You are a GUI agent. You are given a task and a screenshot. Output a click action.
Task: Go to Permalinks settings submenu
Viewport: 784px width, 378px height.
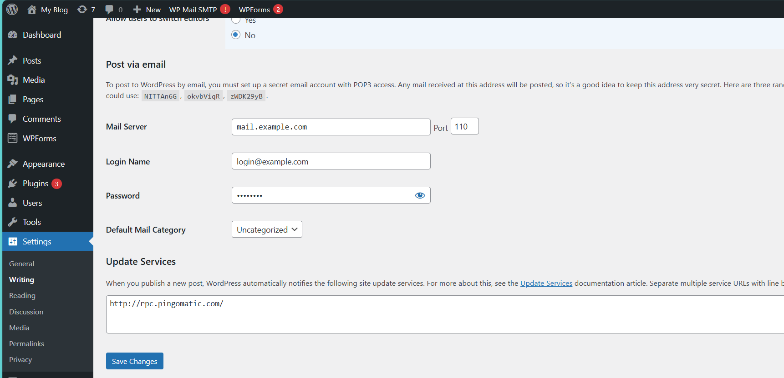(x=26, y=343)
